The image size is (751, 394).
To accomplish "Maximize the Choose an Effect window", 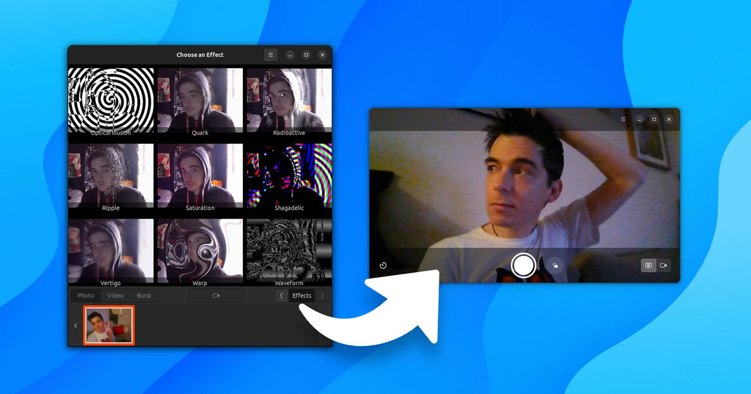I will (x=306, y=55).
